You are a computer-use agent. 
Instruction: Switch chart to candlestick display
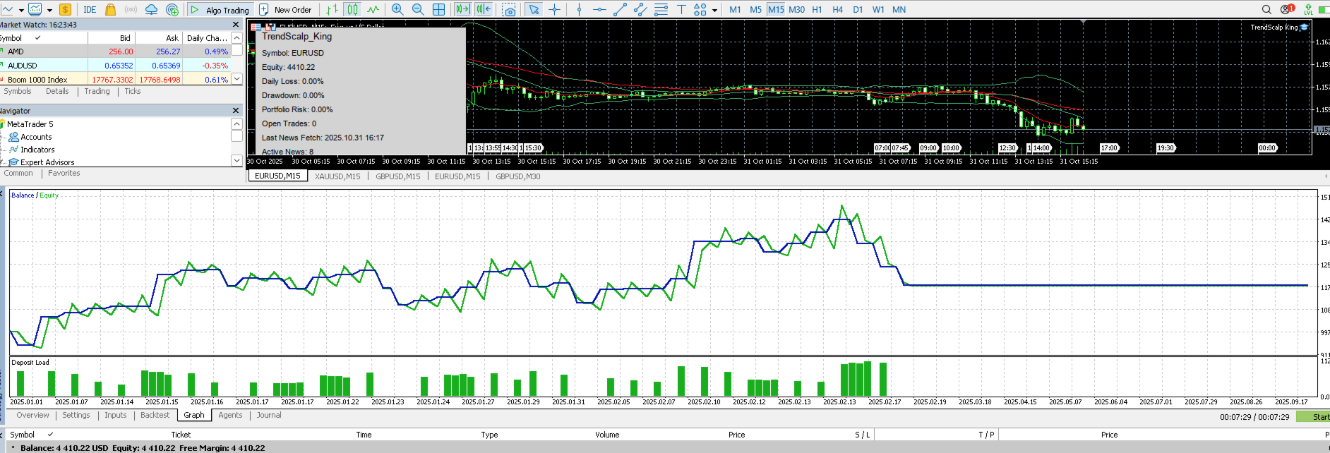tap(352, 9)
